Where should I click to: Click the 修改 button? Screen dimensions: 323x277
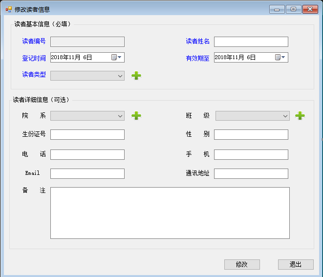(242, 264)
